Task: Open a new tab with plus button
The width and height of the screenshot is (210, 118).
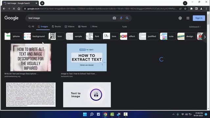Action: pyautogui.click(x=42, y=3)
